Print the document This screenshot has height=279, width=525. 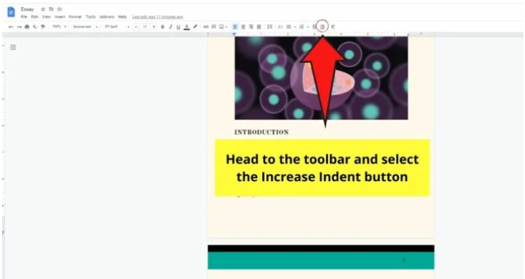click(27, 26)
